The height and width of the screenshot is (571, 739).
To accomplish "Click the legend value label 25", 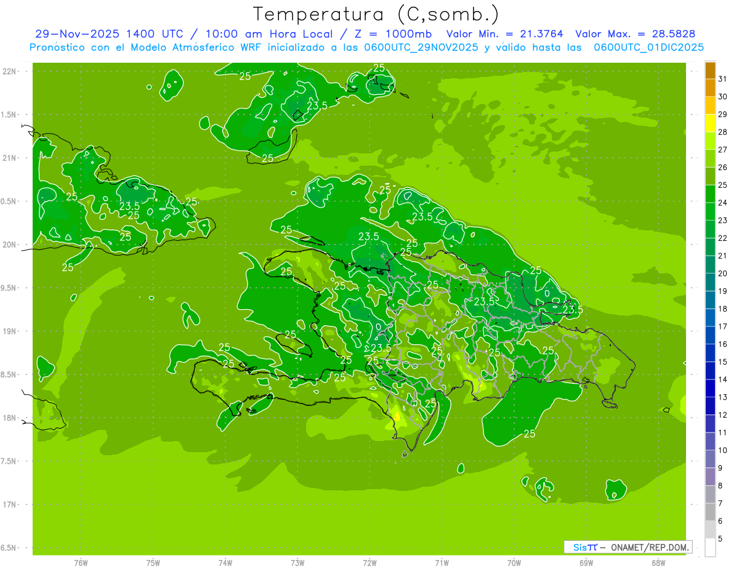I will (x=723, y=185).
